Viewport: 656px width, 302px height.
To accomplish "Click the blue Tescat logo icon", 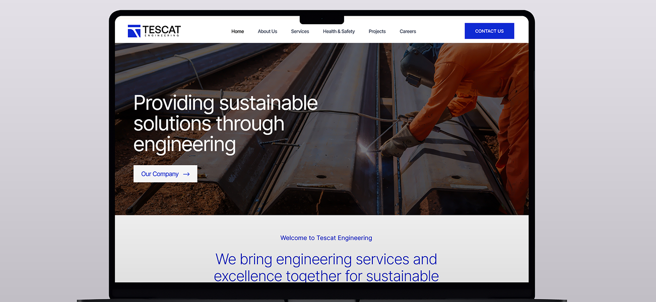I will click(x=134, y=31).
